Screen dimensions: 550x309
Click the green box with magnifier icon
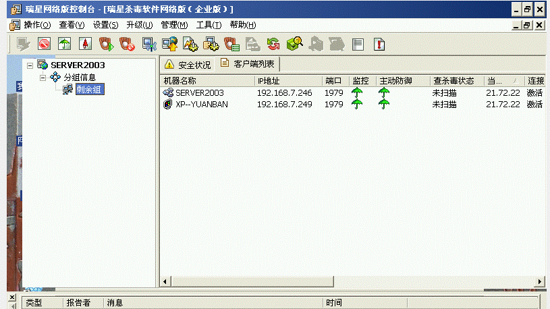(x=295, y=45)
